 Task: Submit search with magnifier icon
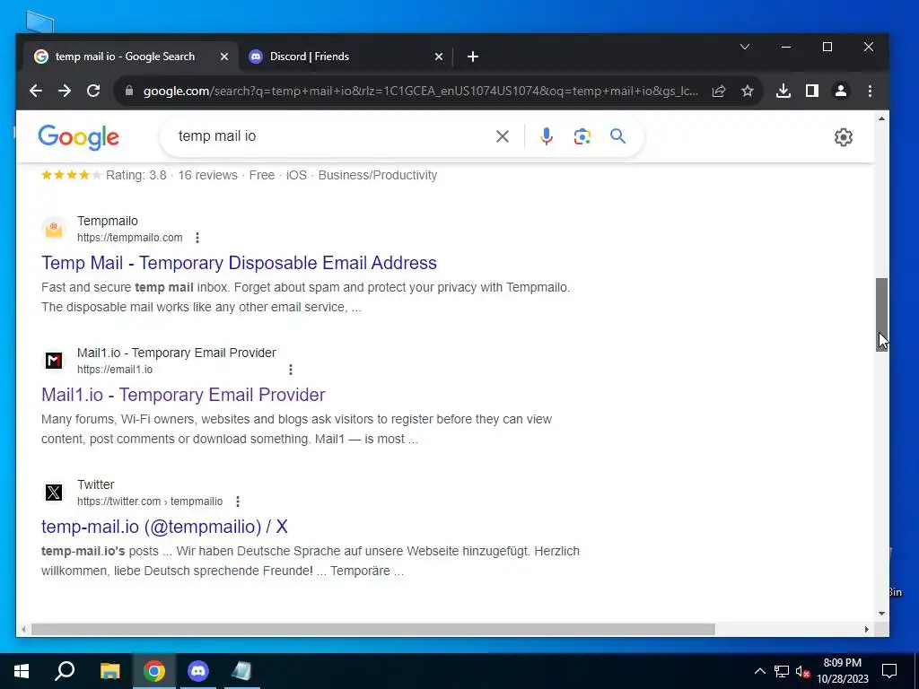617,136
